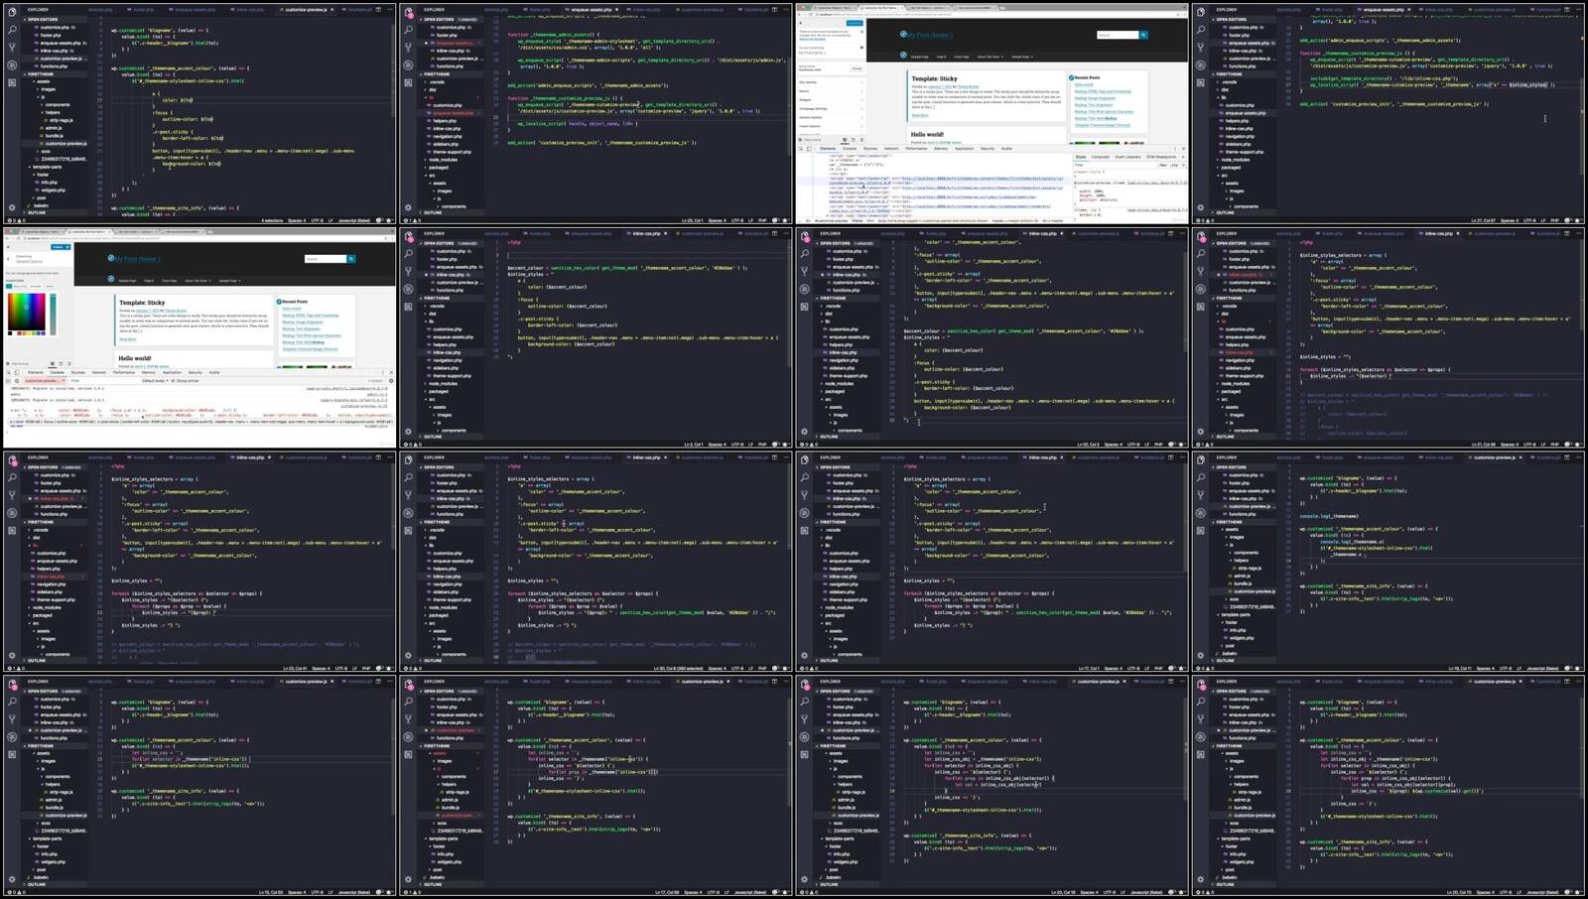Open the Debug view in row 1, column 2 frame
This screenshot has height=899, width=1588.
[x=408, y=65]
